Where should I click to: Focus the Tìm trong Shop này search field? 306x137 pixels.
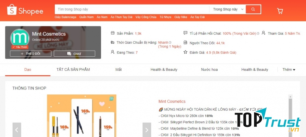132,9
